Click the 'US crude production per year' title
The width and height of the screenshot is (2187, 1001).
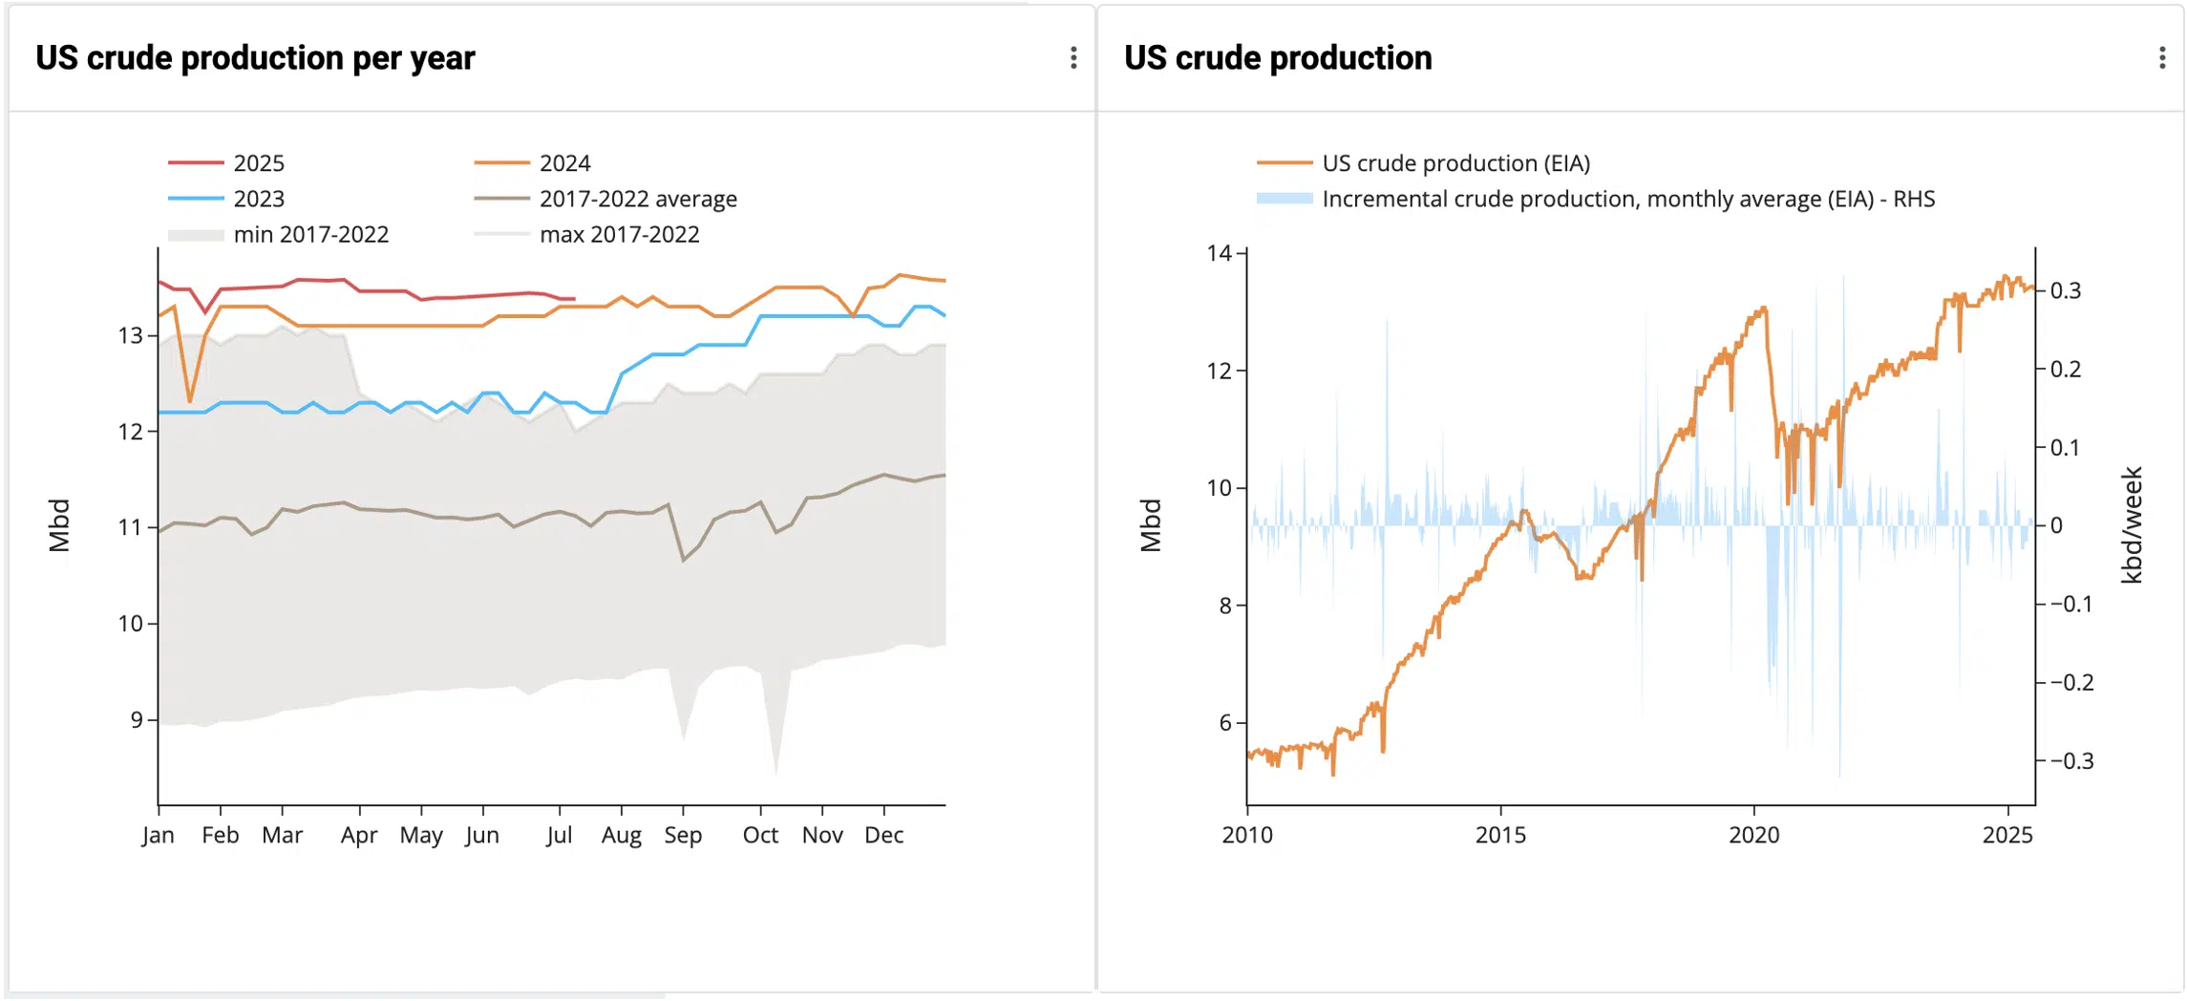[255, 58]
